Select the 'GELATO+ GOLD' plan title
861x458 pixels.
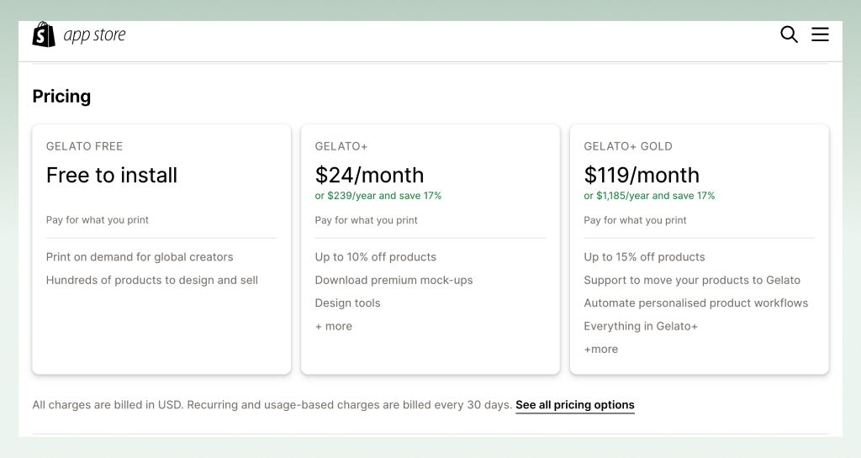pos(628,146)
